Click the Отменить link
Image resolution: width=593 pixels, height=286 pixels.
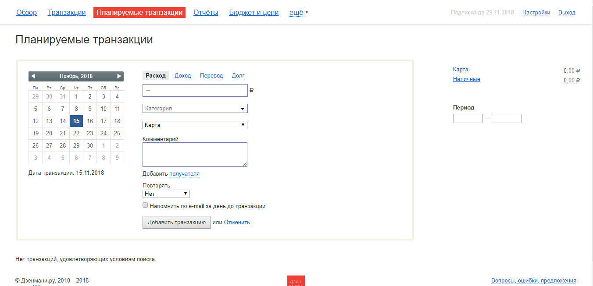[x=237, y=222]
